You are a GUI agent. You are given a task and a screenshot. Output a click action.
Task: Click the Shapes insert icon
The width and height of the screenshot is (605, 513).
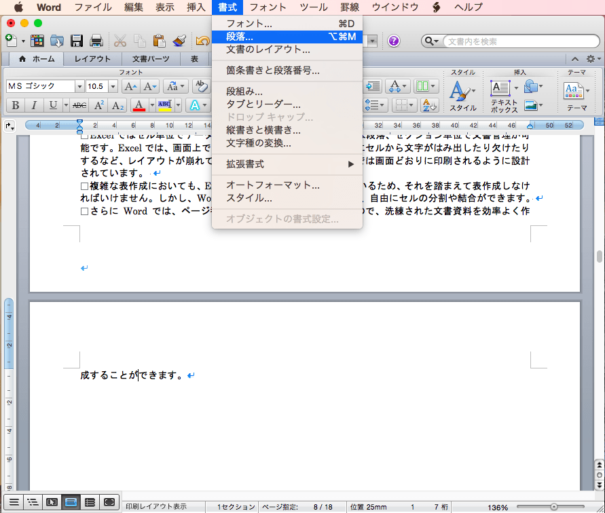coord(531,86)
